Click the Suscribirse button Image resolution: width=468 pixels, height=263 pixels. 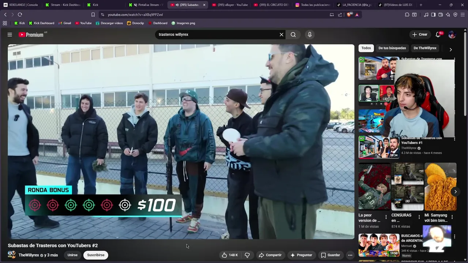click(x=95, y=255)
